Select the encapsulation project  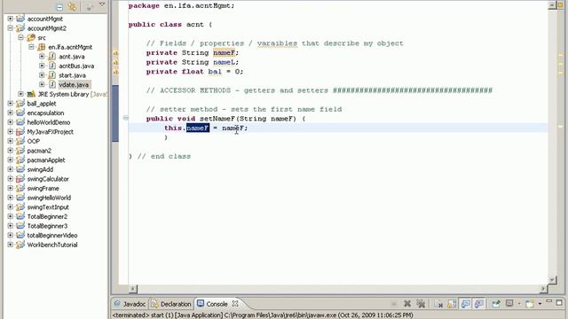pos(45,113)
